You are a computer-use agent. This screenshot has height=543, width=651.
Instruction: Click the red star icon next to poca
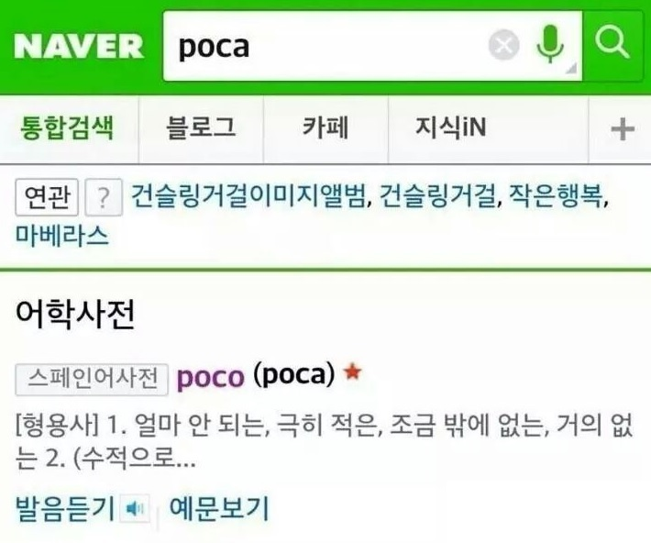point(353,371)
